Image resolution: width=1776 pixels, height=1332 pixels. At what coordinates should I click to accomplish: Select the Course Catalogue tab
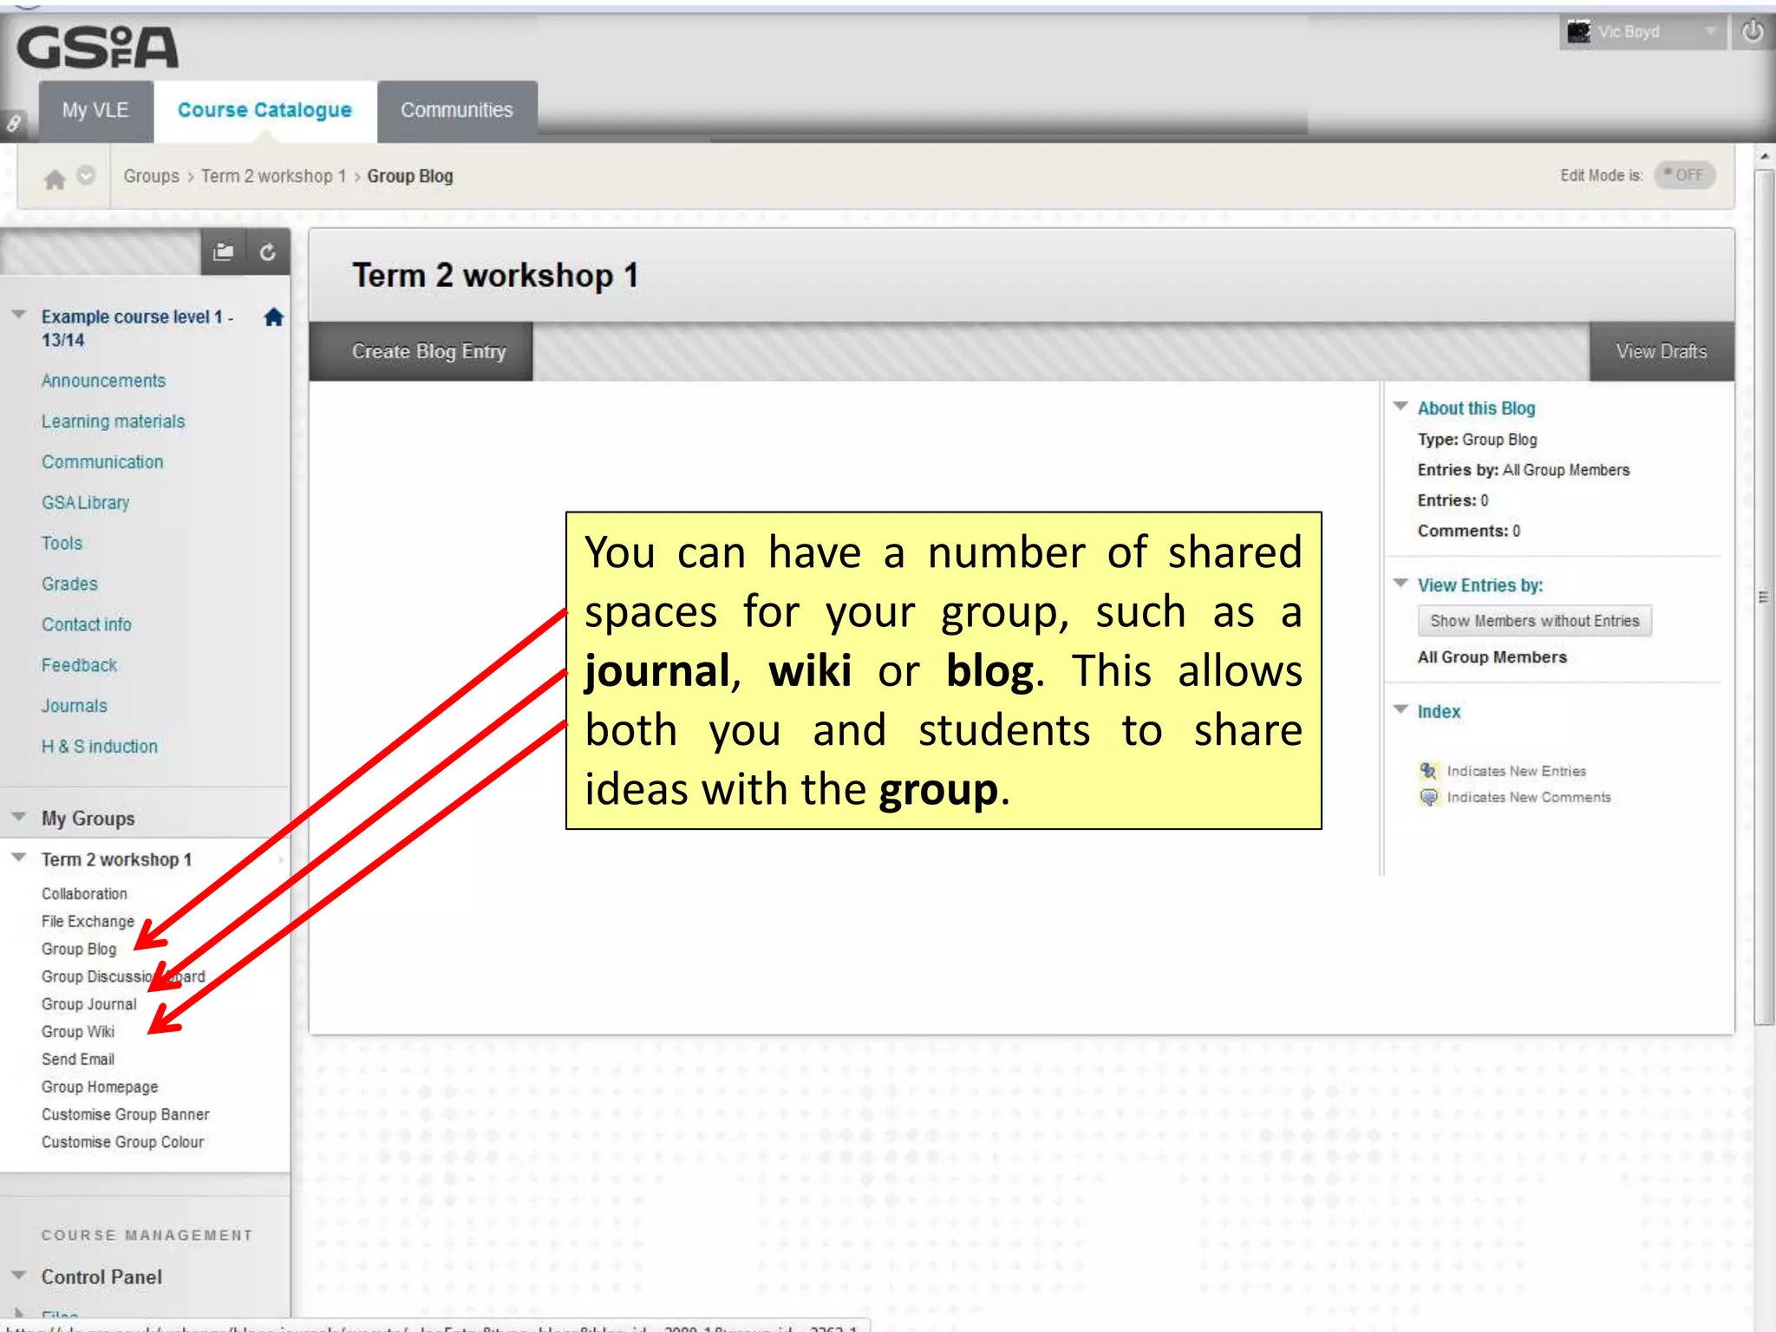264,111
